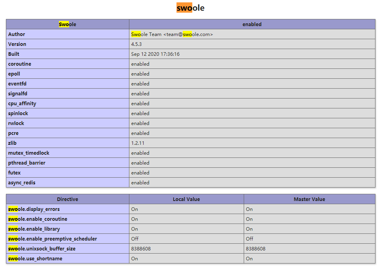Click local value 'On' for swoole.display_errors
The height and width of the screenshot is (273, 381).
pos(135,209)
